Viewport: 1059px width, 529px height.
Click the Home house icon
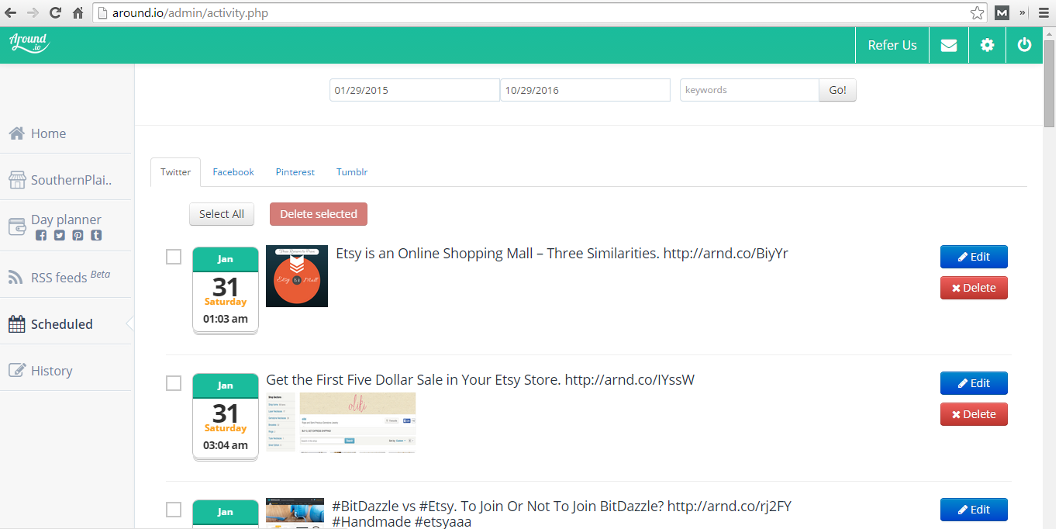pos(16,133)
